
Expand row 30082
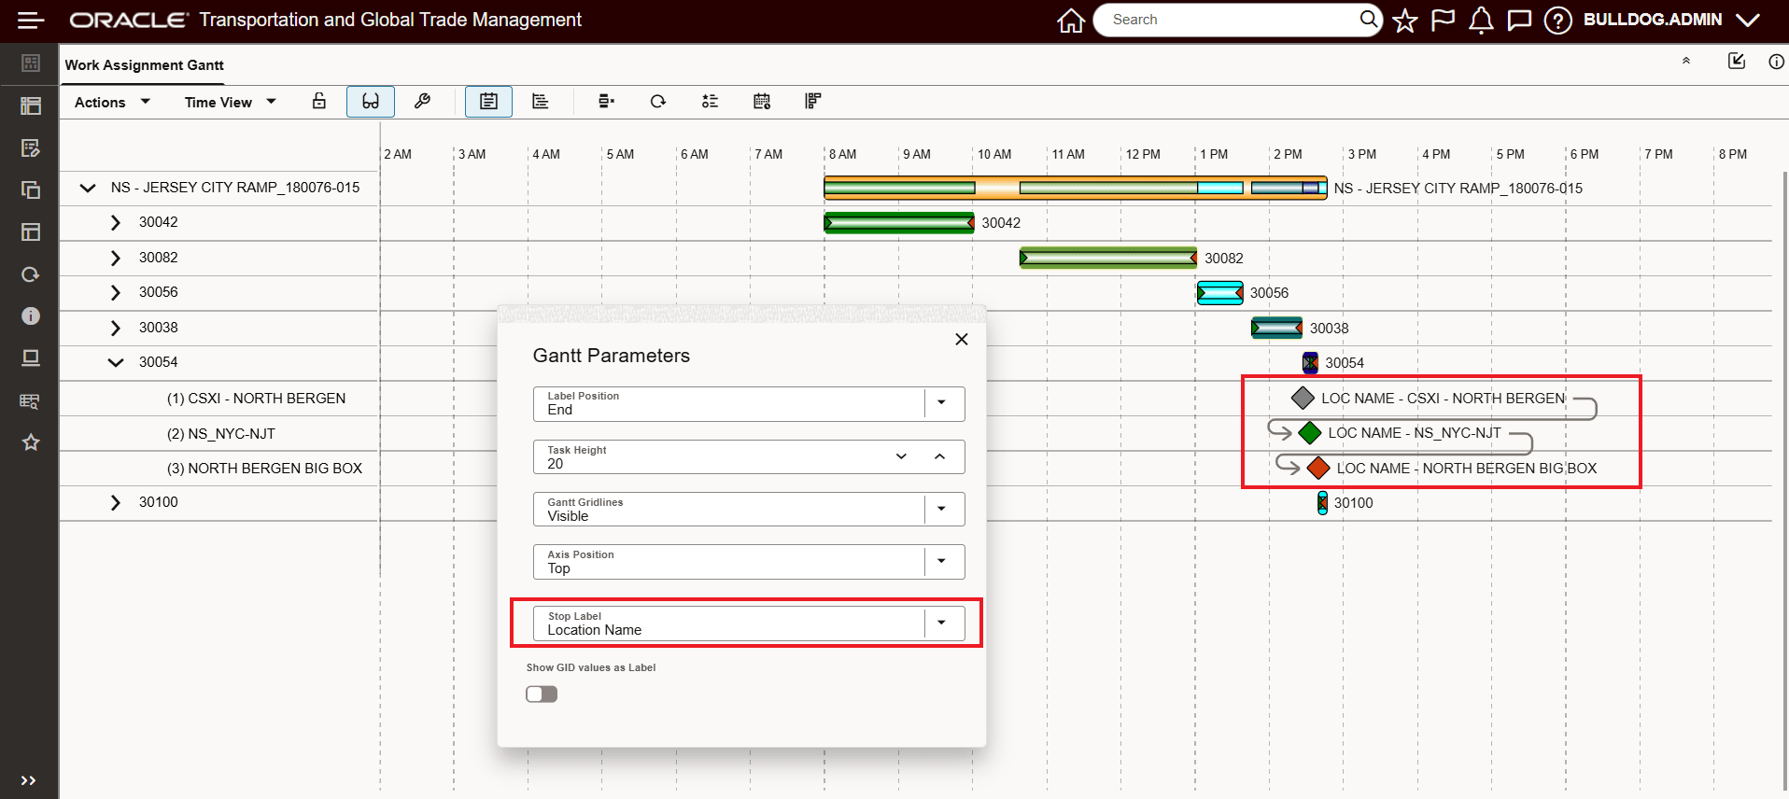115,258
